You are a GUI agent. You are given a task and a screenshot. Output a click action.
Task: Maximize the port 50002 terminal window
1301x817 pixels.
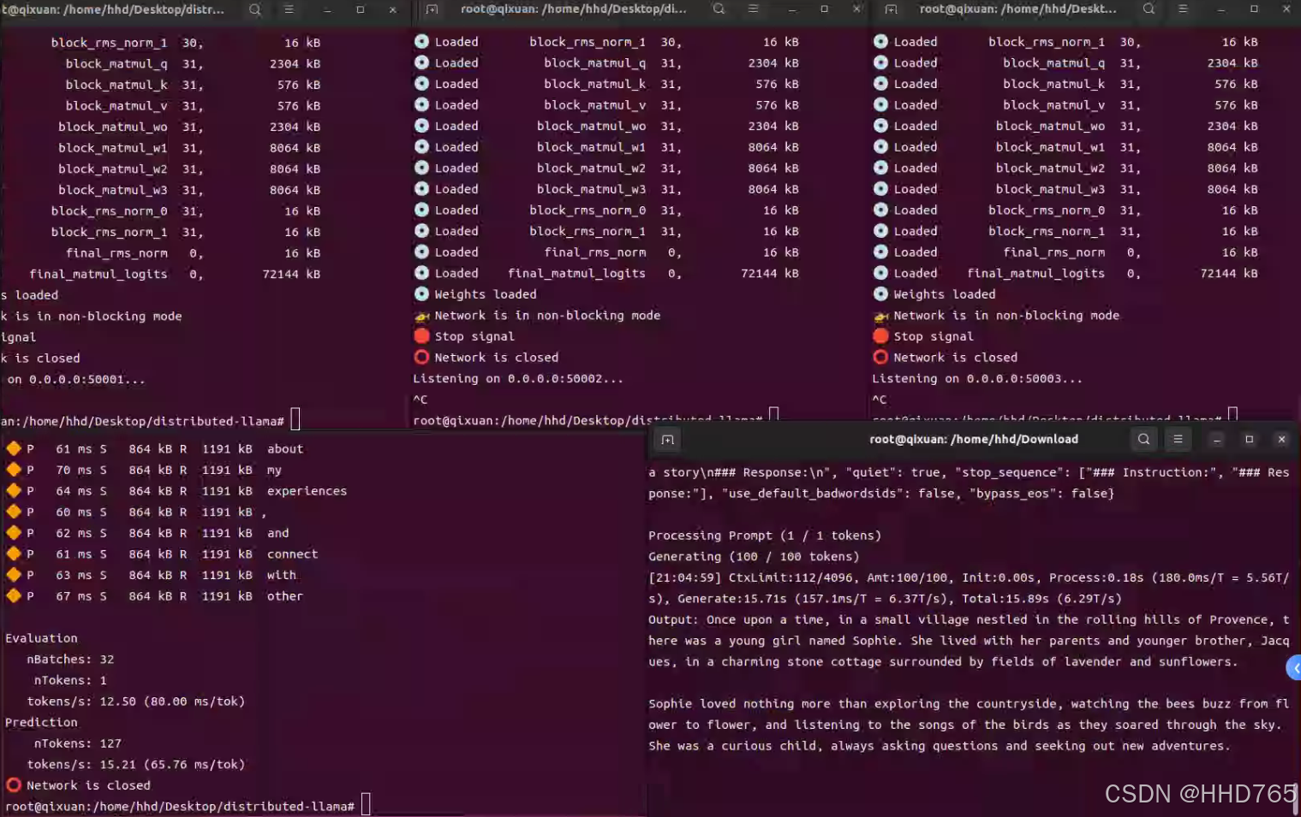point(824,9)
